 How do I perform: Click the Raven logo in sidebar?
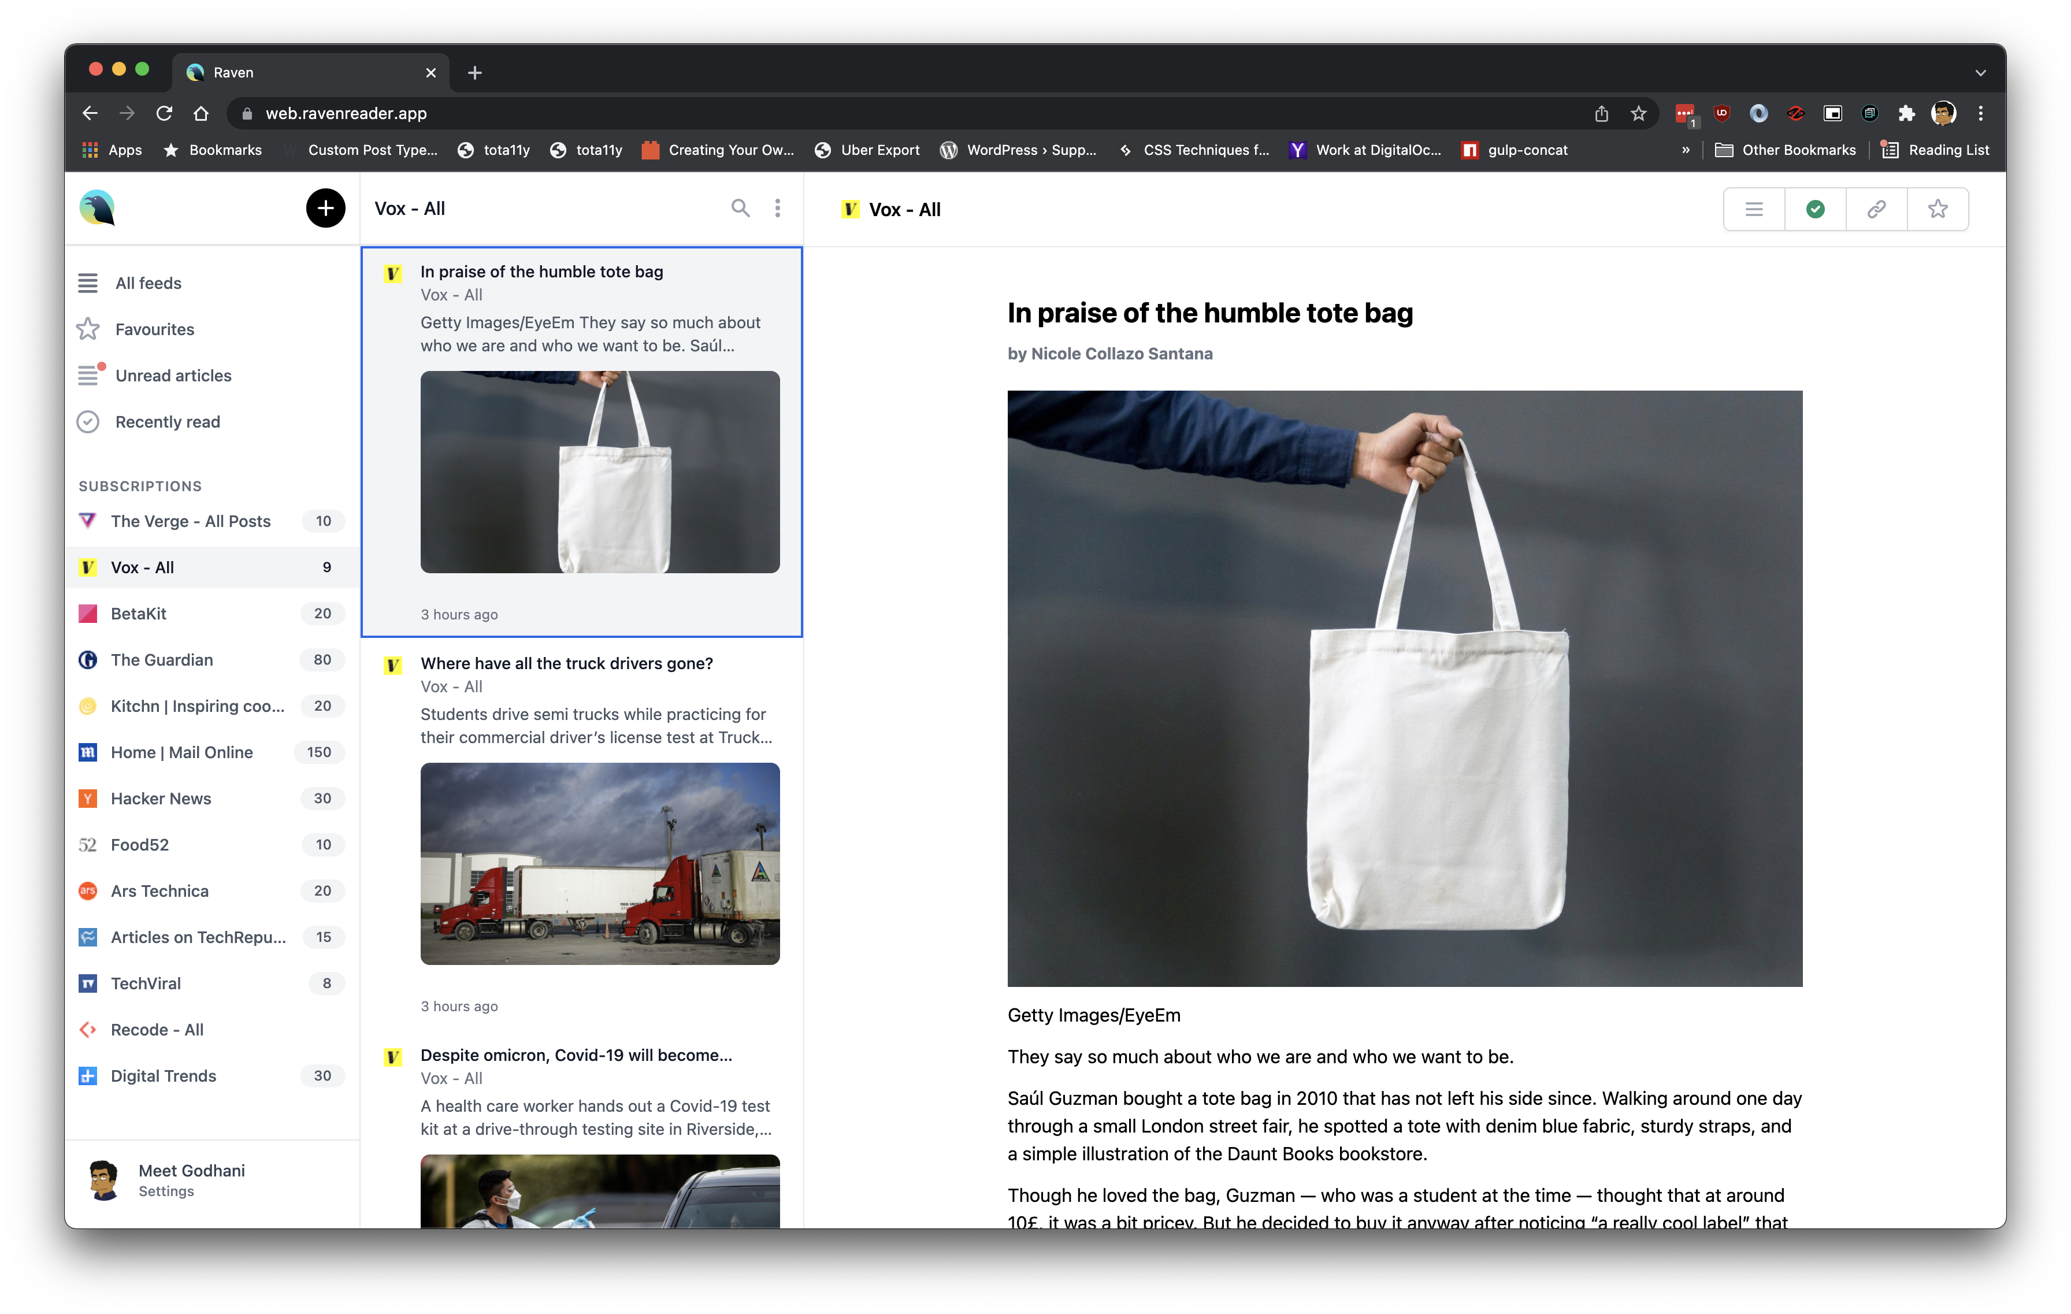(97, 208)
